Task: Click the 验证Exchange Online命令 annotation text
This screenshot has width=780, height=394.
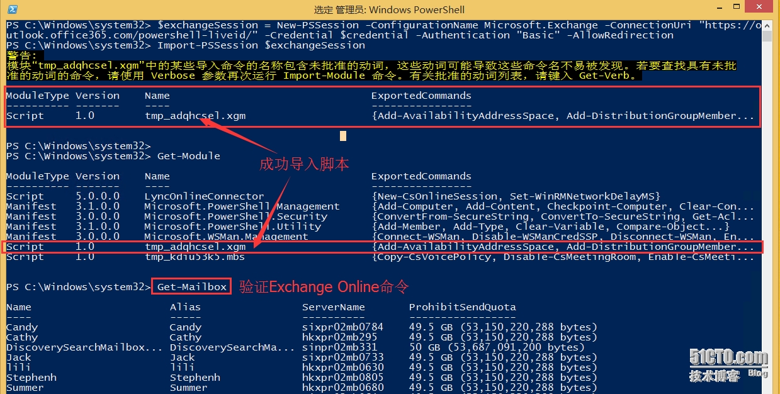Action: (324, 287)
